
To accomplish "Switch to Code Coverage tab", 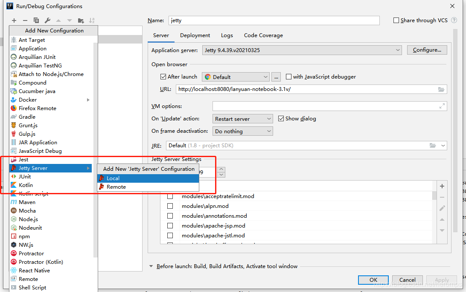I will [x=263, y=35].
